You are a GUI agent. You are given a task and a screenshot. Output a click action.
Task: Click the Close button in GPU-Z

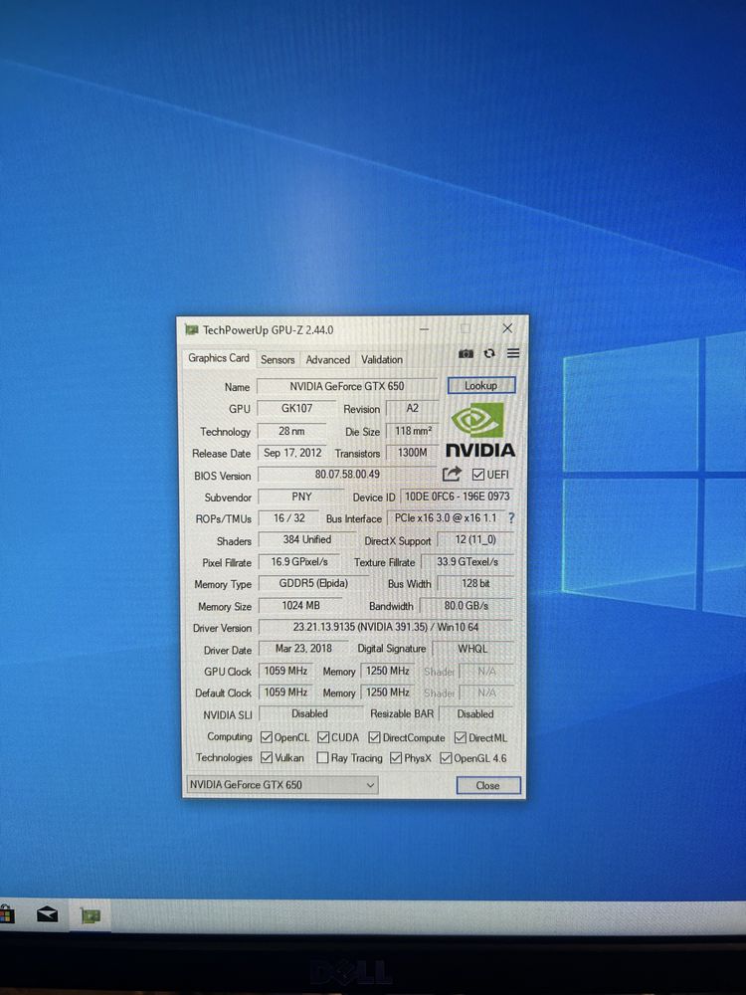pyautogui.click(x=487, y=785)
